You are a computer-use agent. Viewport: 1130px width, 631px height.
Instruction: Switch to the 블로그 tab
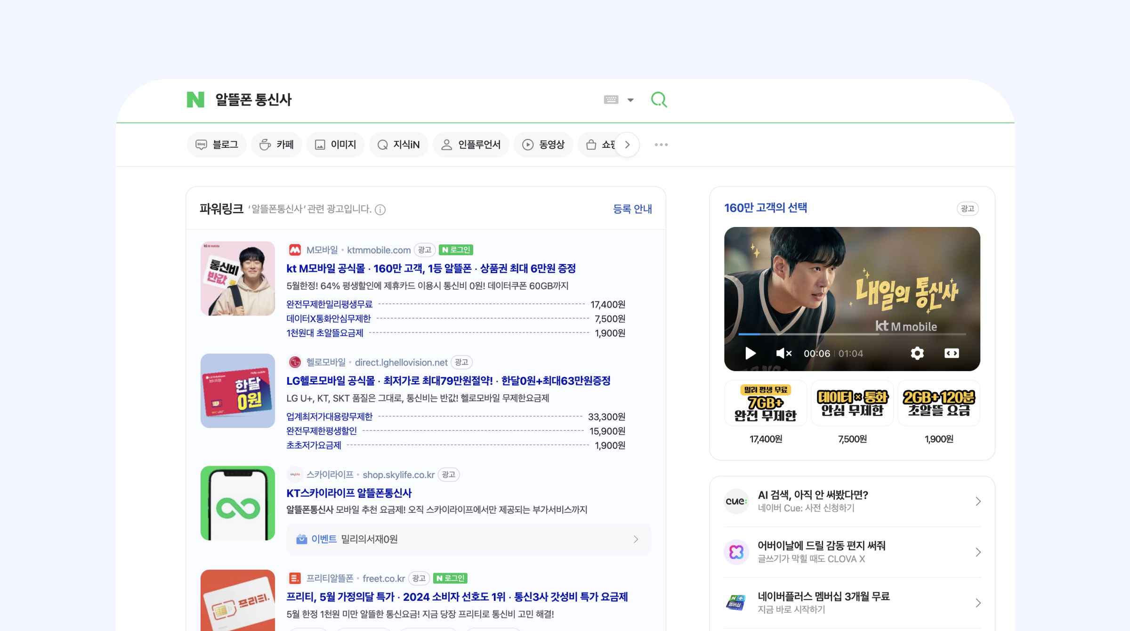217,145
